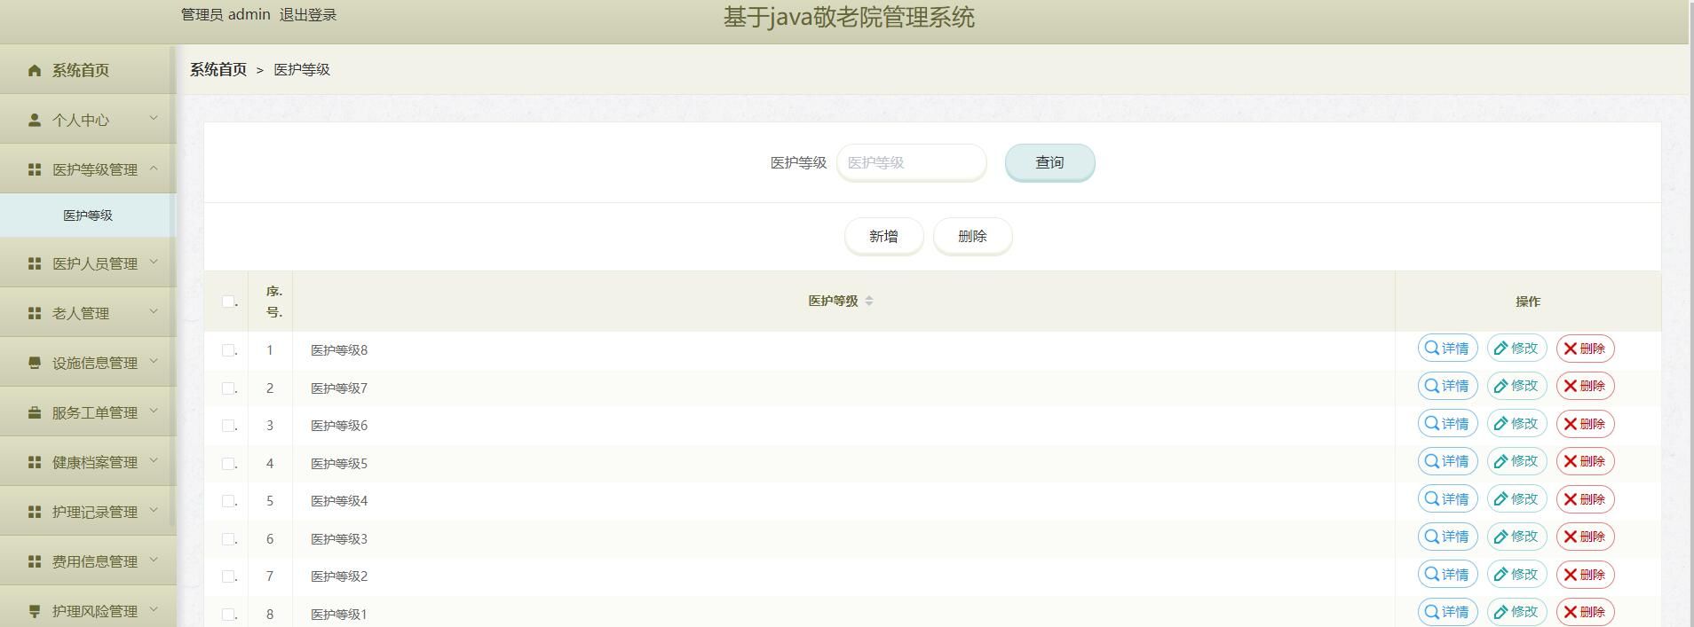The height and width of the screenshot is (627, 1694).
Task: Click the red X icon for 医护等级8
Action: [1571, 349]
